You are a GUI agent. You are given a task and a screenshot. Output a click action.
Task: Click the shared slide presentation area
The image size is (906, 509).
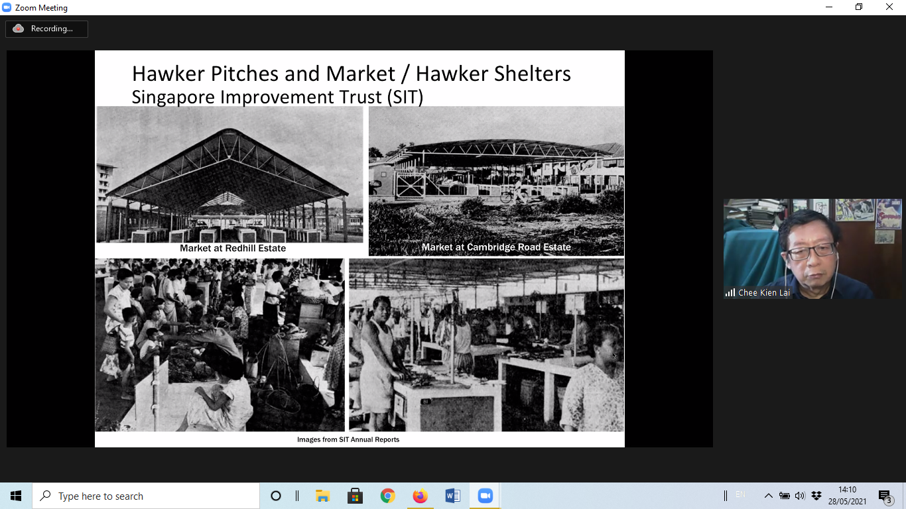pyautogui.click(x=359, y=249)
